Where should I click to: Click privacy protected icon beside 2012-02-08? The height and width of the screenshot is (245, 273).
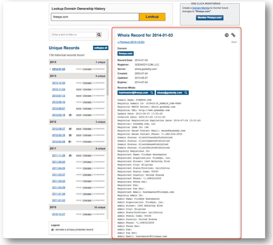(70, 142)
